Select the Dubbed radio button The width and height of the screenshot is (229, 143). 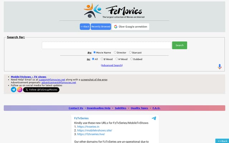[132, 59]
